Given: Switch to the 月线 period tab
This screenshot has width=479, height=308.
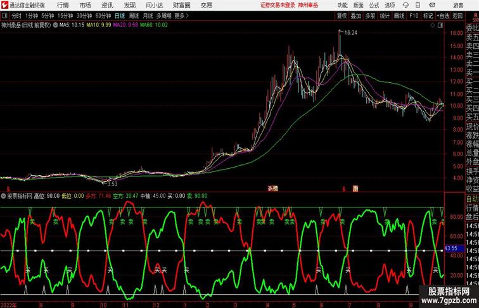Looking at the screenshot, I should click(148, 16).
